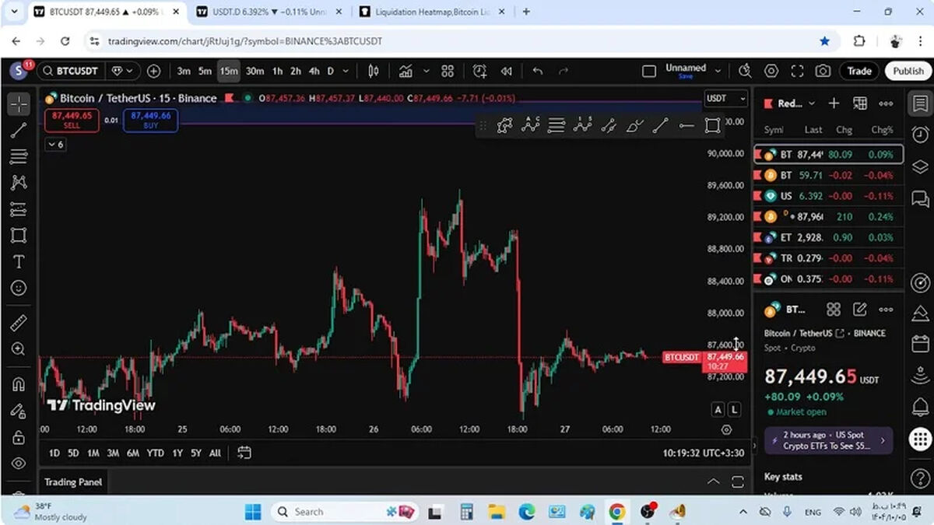
Task: Toggle auto scale with the A button
Action: coord(718,409)
